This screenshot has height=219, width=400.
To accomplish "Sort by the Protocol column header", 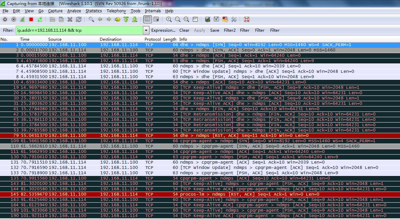I will pyautogui.click(x=153, y=39).
